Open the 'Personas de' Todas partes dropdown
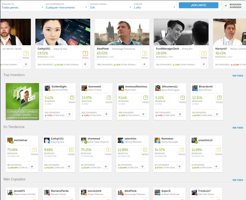The image size is (246, 200). coord(22,6)
